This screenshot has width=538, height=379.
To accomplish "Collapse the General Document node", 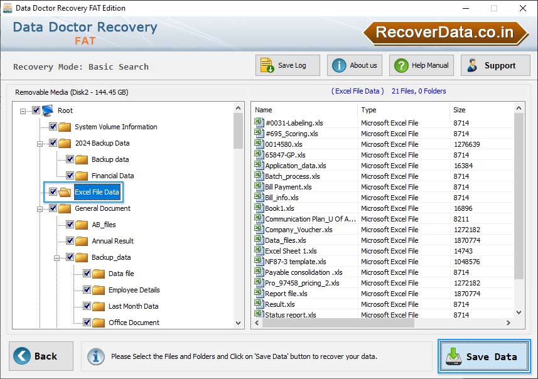I will [x=40, y=209].
